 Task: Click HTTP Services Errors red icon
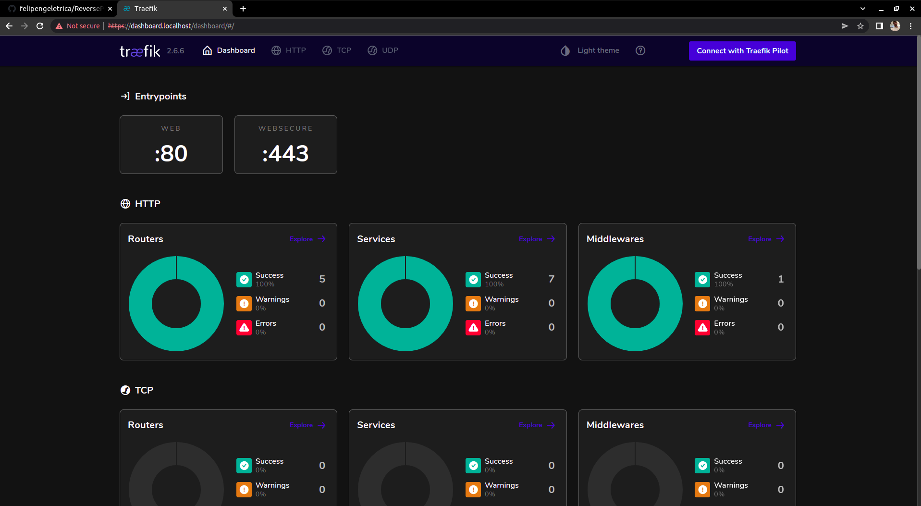473,327
